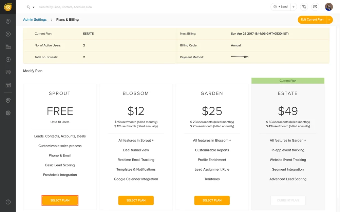Start a call using the phone icon
Screen dimensions: 340x212
coord(304,6)
